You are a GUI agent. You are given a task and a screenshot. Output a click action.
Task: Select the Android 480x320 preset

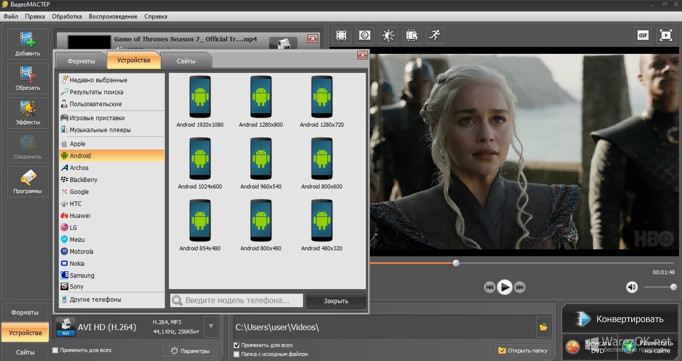[x=322, y=225]
